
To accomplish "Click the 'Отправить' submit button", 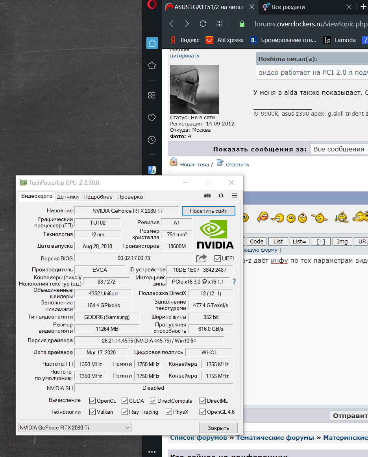I will tap(349, 416).
